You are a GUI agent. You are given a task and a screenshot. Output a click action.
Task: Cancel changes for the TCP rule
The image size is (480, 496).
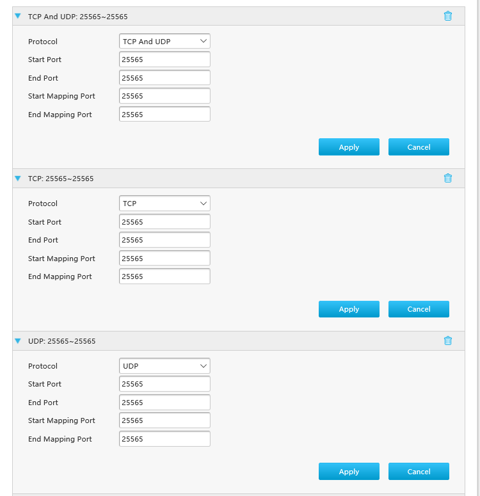click(419, 309)
